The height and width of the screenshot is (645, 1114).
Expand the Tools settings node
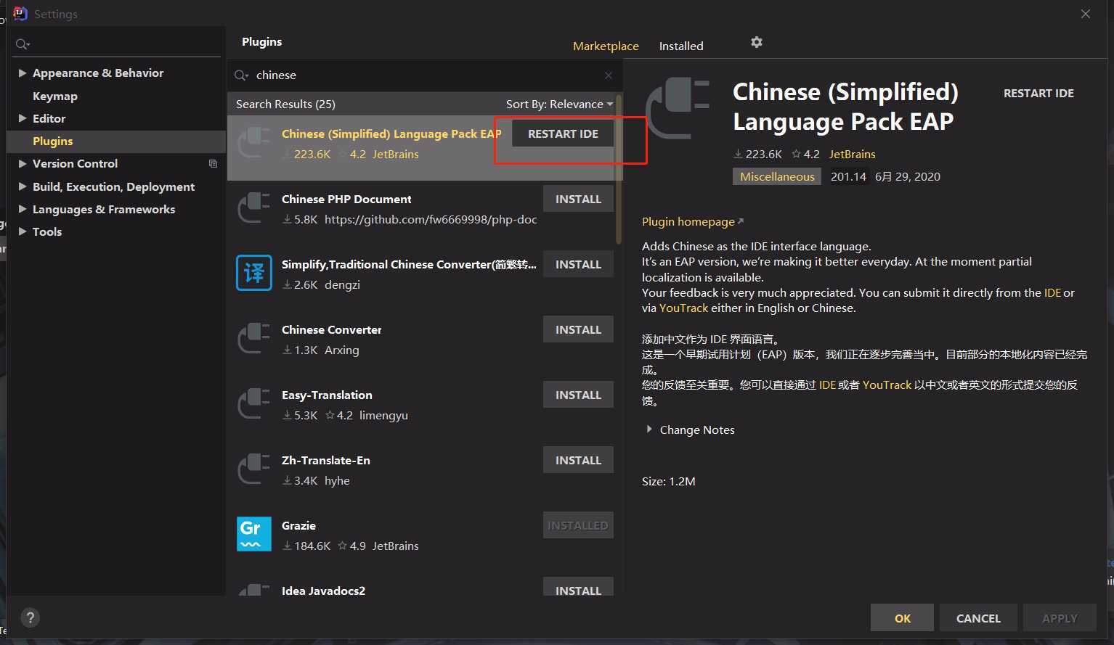(22, 231)
